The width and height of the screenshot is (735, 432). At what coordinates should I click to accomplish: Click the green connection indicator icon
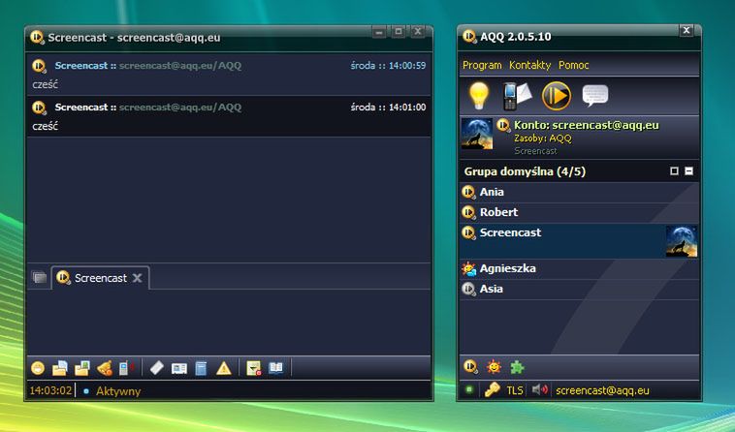pyautogui.click(x=469, y=390)
